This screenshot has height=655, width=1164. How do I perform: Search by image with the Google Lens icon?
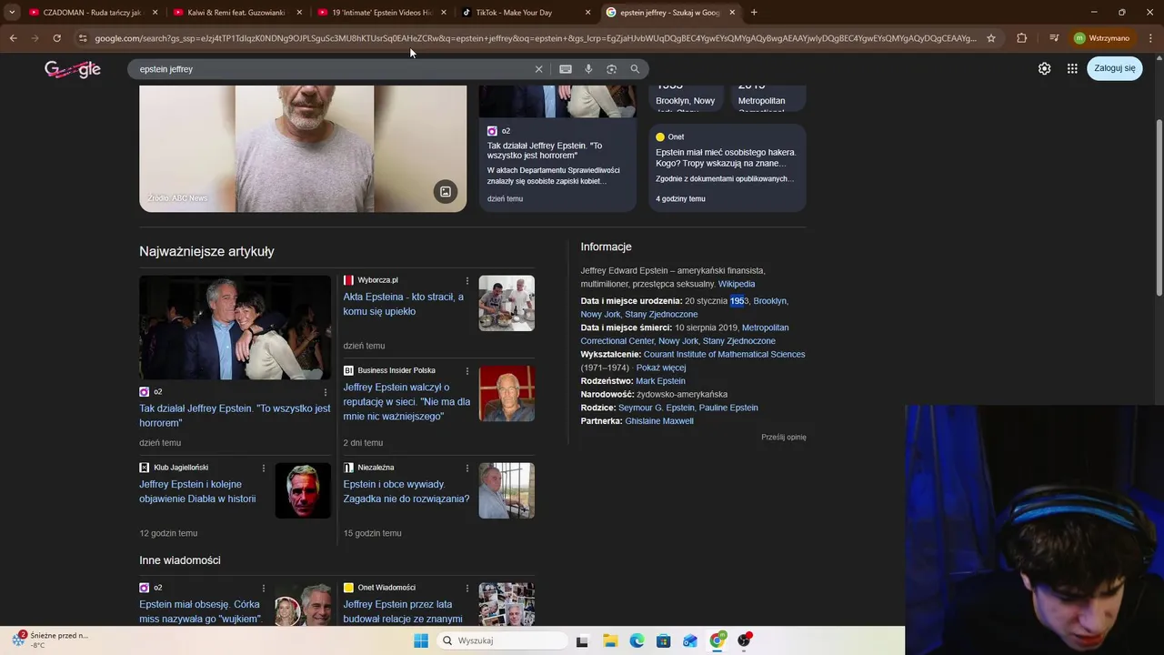tap(611, 69)
